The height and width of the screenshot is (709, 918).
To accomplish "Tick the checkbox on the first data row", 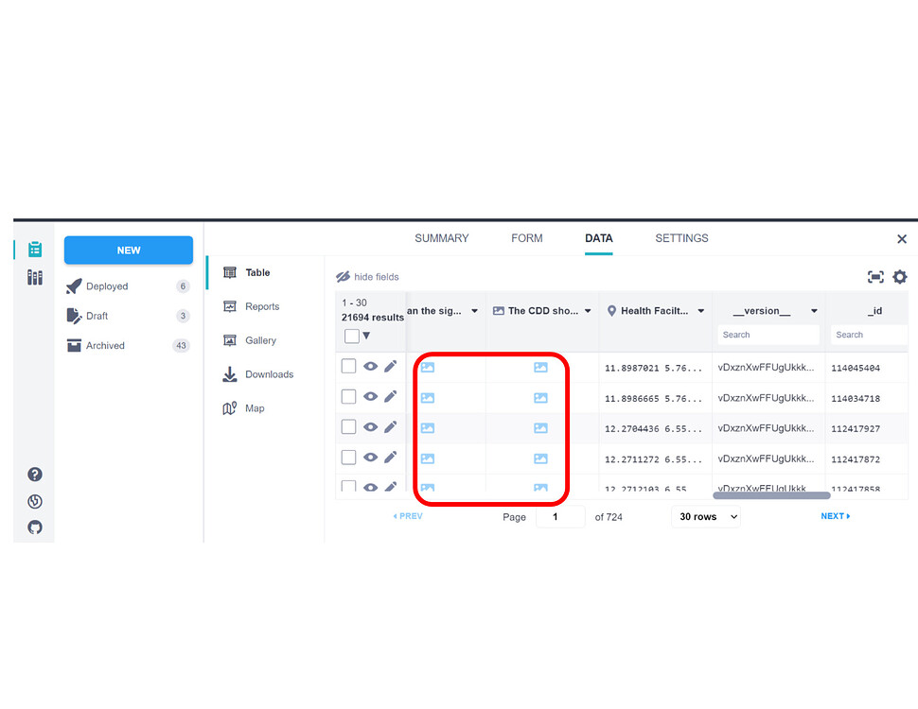I will point(348,366).
